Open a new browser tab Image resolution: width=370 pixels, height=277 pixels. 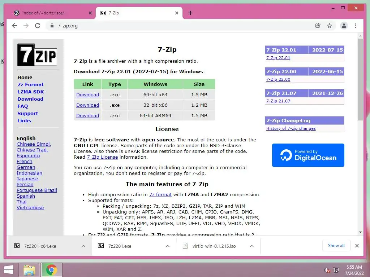click(190, 13)
